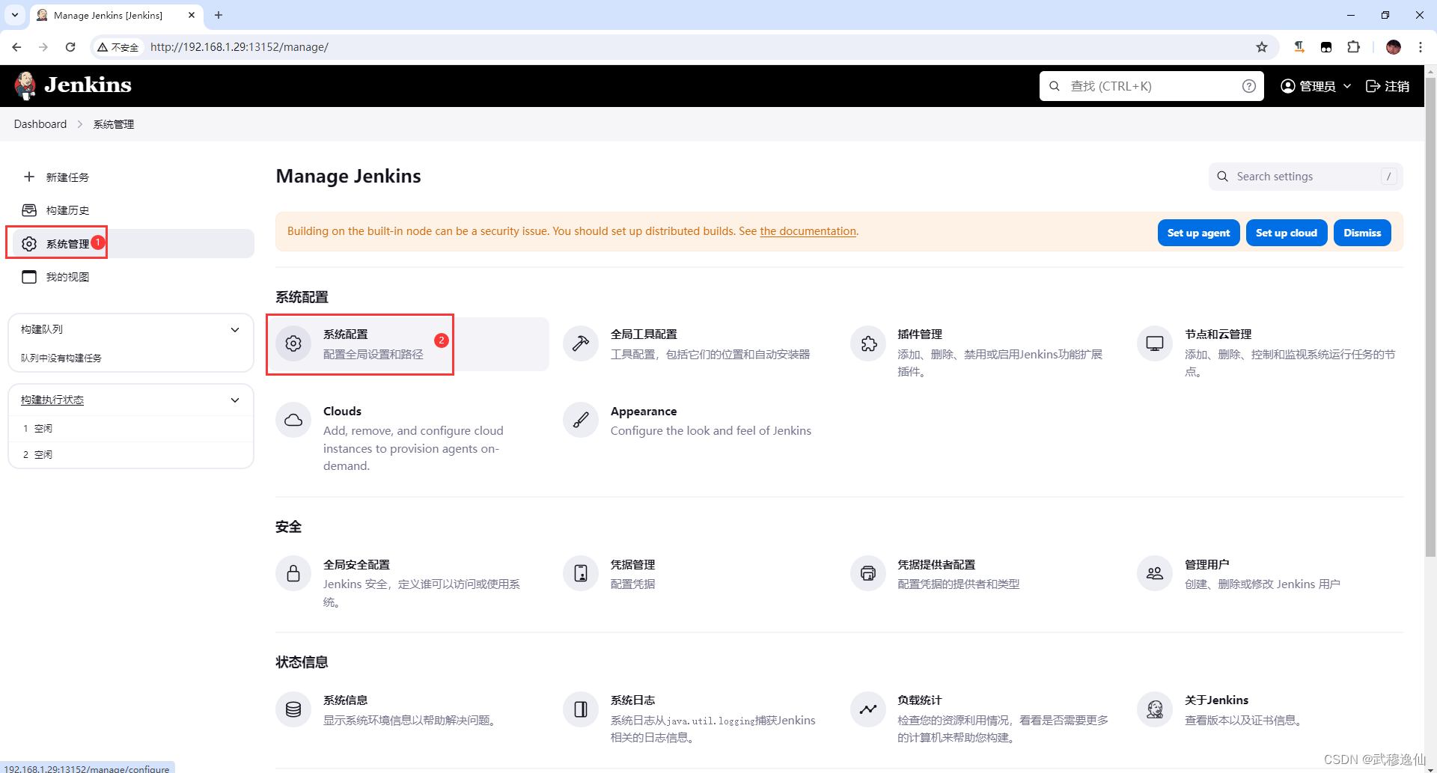Open the 插件管理 title text

click(920, 334)
